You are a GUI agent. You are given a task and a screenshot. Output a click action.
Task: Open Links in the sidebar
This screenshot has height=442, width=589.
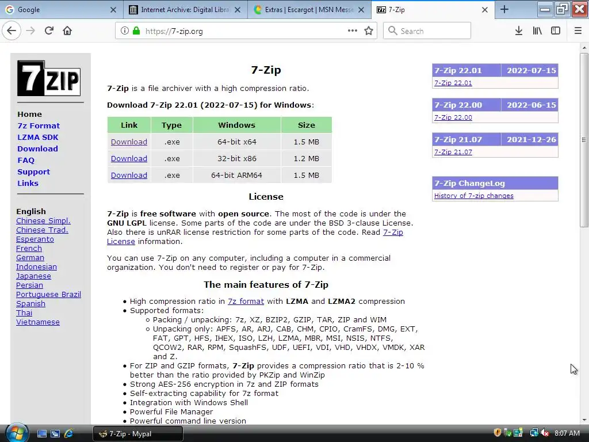tap(28, 184)
